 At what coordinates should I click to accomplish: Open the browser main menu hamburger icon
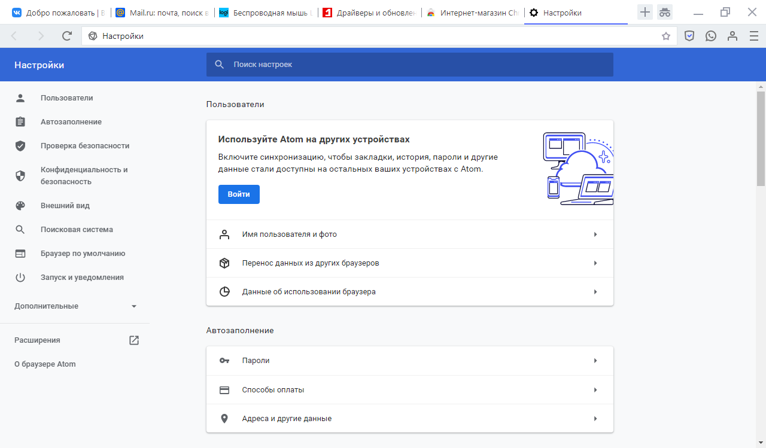point(754,36)
